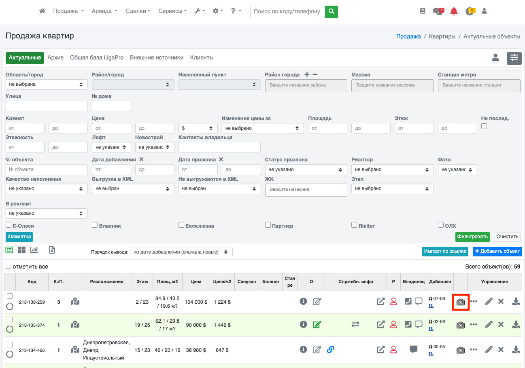Click the Фильтровать button
The height and width of the screenshot is (368, 525).
click(x=472, y=237)
